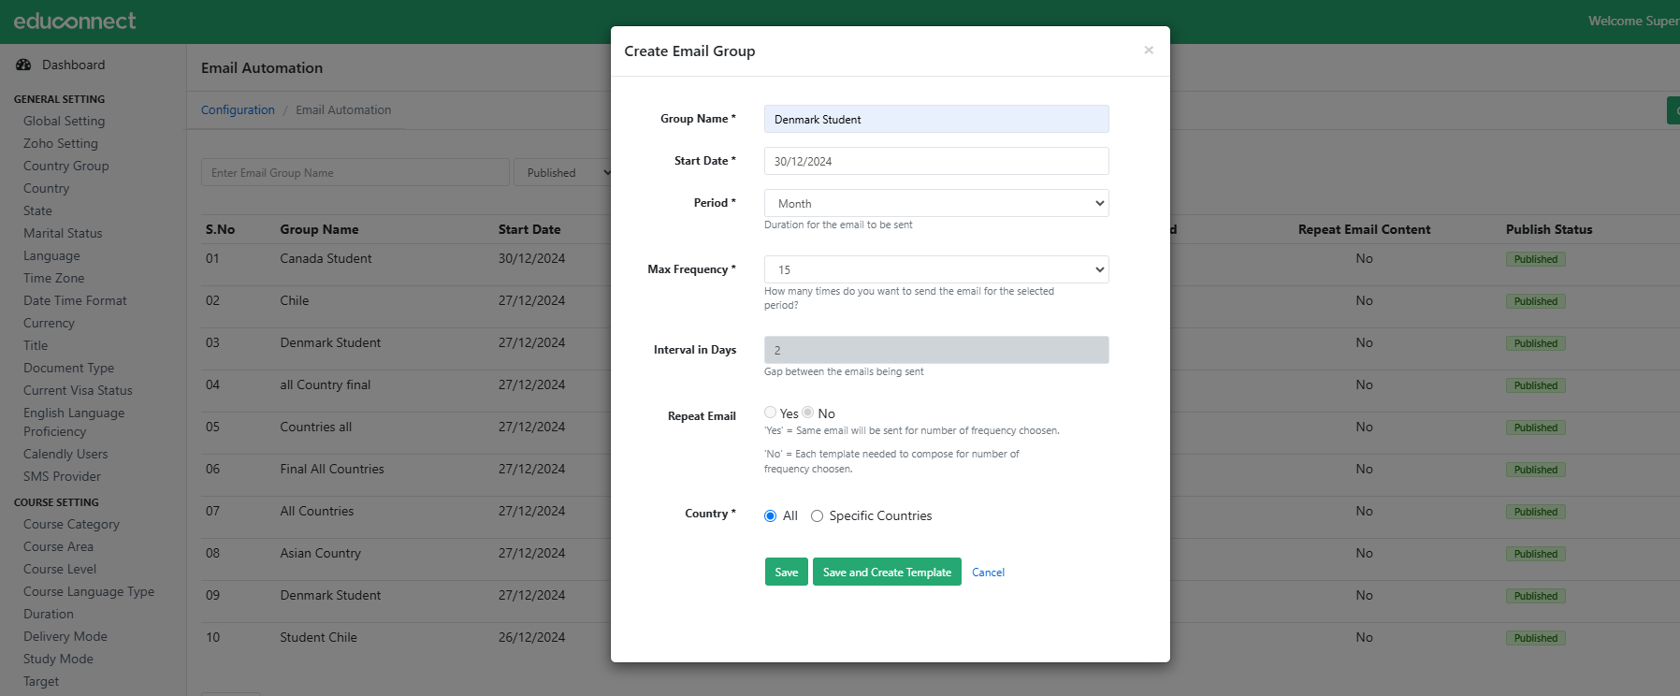Viewport: 1680px width, 696px height.
Task: Click the Dashboard gauge icon
Action: point(23,65)
